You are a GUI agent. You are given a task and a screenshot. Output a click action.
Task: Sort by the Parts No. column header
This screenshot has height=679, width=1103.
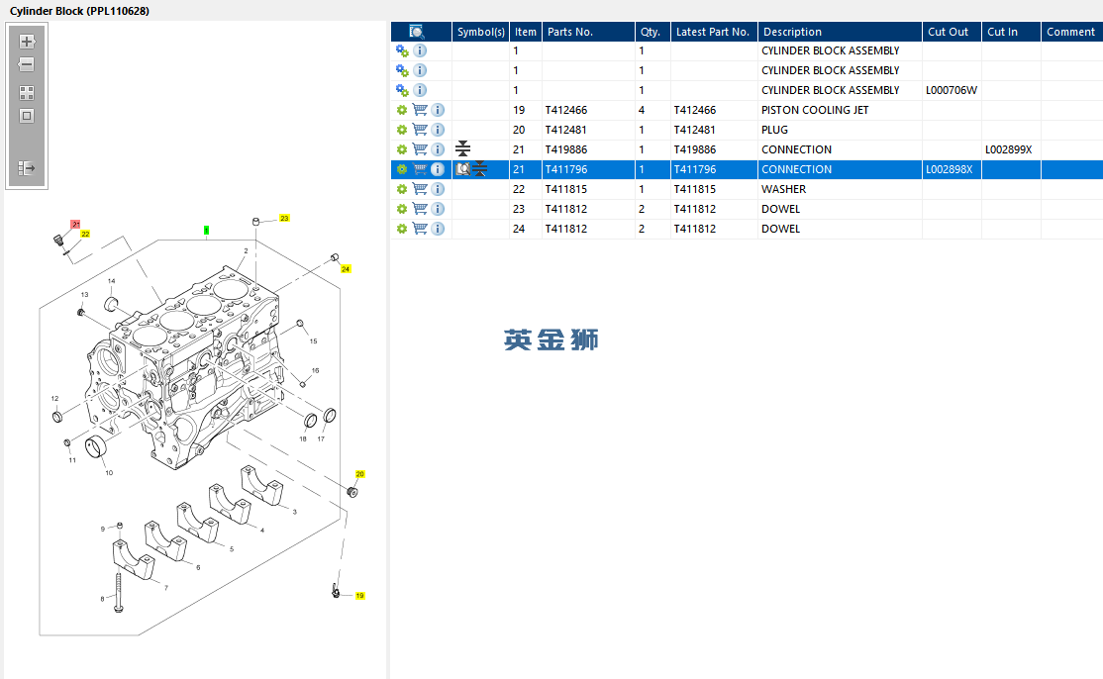tap(570, 32)
